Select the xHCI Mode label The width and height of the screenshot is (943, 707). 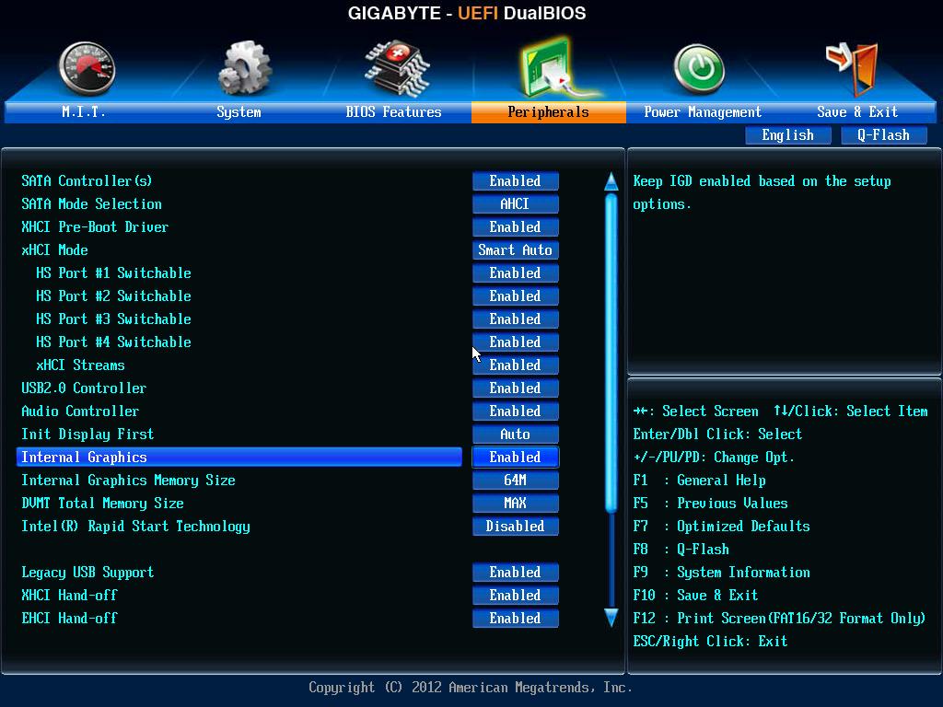(54, 250)
